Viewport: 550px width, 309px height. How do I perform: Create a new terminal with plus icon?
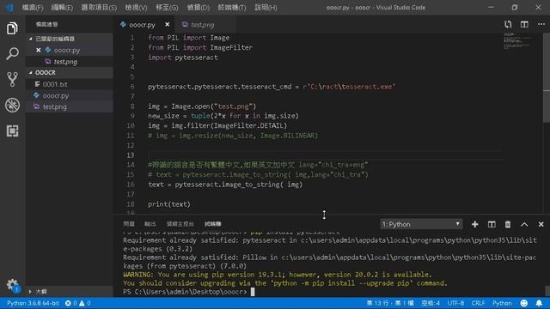coord(474,224)
